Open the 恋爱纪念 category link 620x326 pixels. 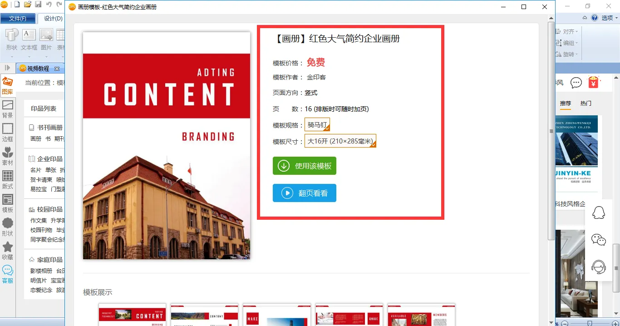41,290
